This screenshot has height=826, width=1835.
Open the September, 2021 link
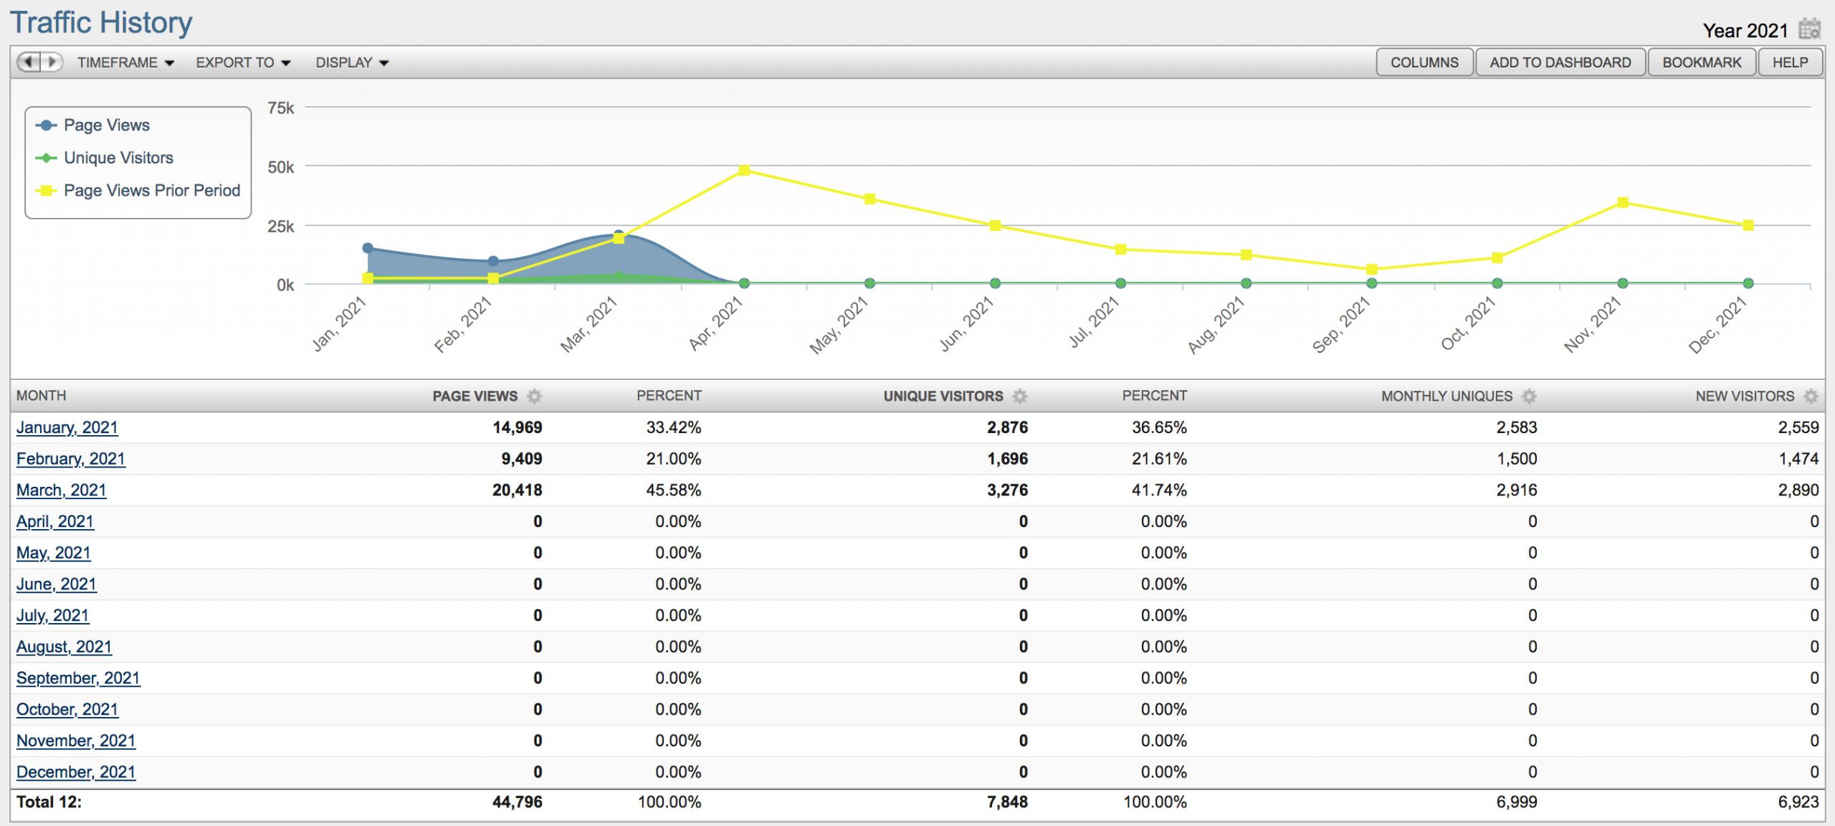(x=79, y=678)
